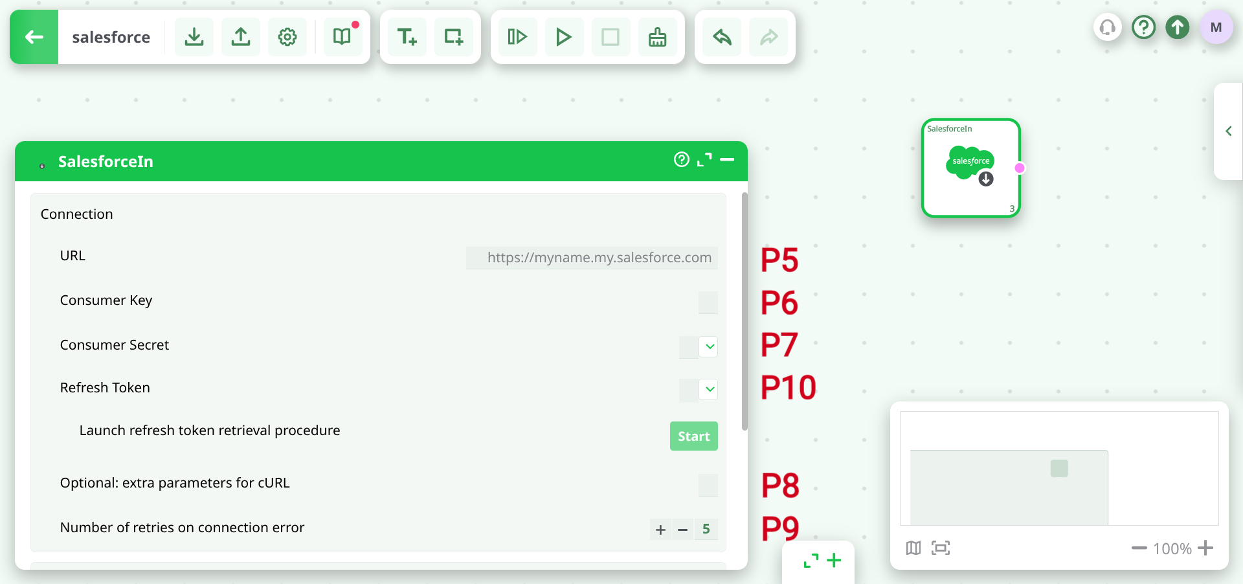Select the add rectangle frame tool
Image resolution: width=1243 pixels, height=584 pixels.
click(454, 37)
